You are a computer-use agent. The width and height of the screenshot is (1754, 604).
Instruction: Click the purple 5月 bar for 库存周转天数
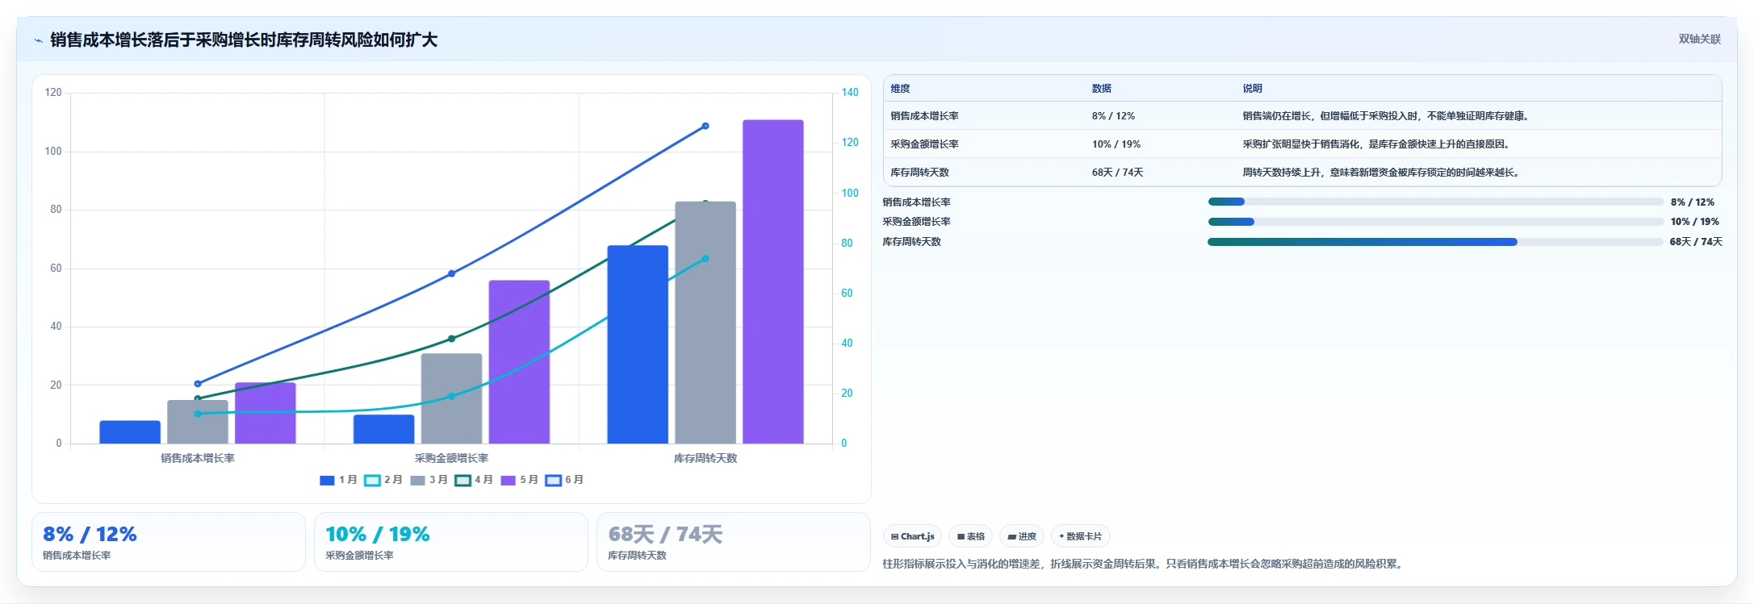(x=773, y=281)
